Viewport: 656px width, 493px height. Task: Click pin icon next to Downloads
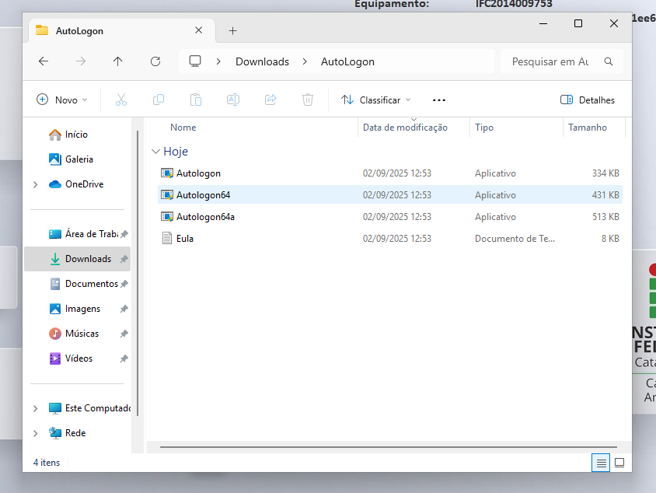tap(124, 259)
